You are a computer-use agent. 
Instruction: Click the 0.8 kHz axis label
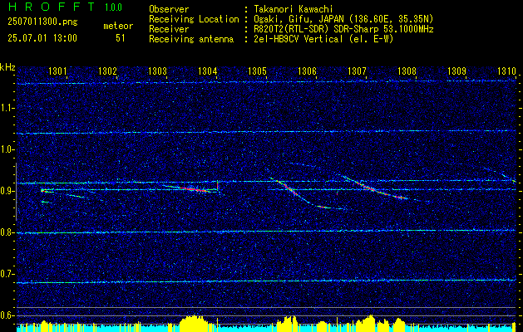[x=7, y=232]
